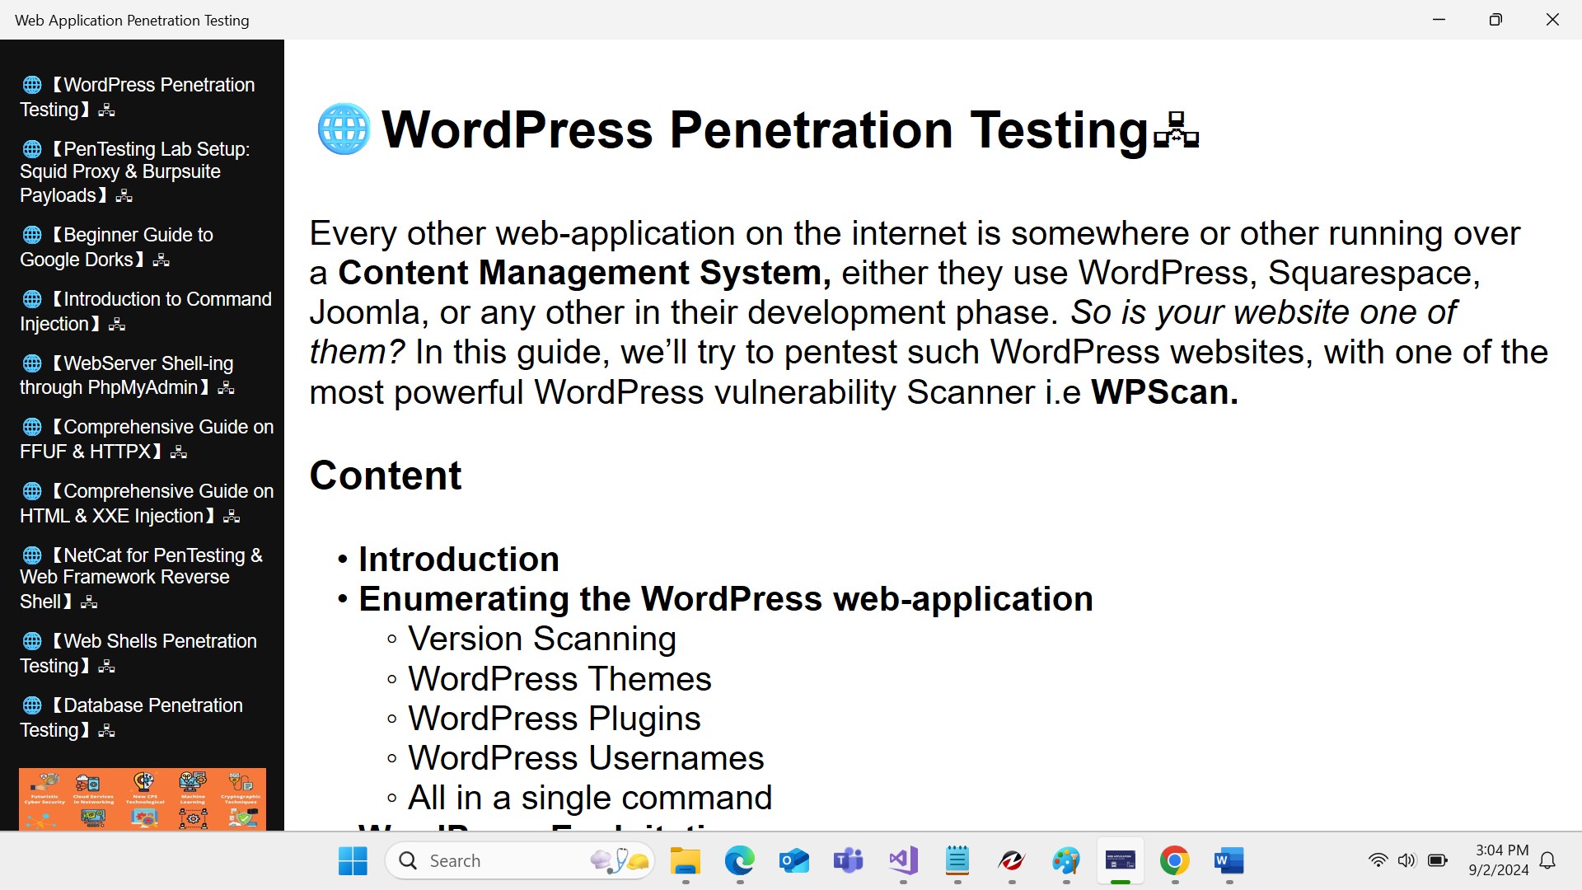Open Microsoft Edge from the taskbar
The height and width of the screenshot is (890, 1582).
tap(739, 861)
